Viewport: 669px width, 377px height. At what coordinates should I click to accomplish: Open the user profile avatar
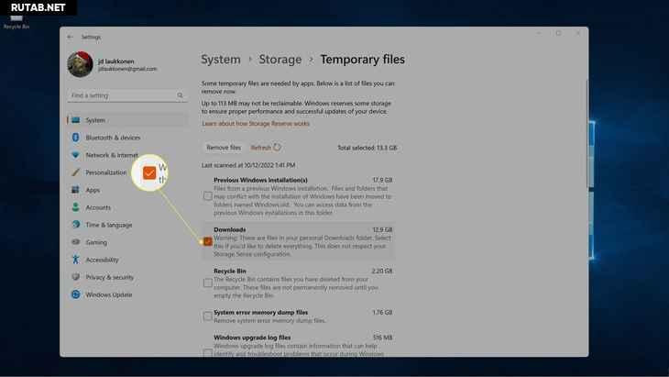coord(81,64)
